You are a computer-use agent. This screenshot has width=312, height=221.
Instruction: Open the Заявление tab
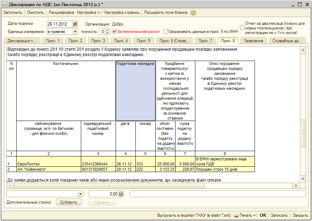(253, 41)
